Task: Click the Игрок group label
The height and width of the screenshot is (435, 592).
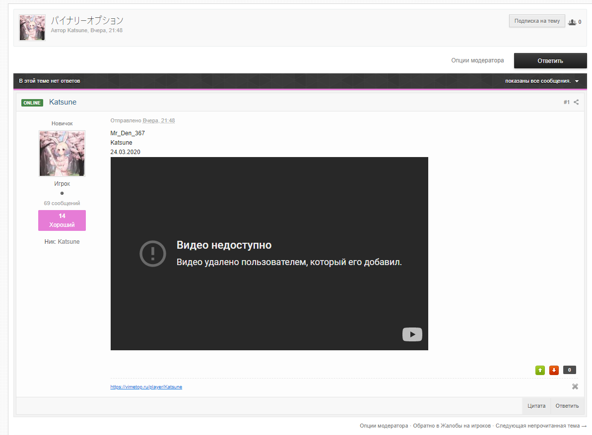Action: (x=62, y=184)
